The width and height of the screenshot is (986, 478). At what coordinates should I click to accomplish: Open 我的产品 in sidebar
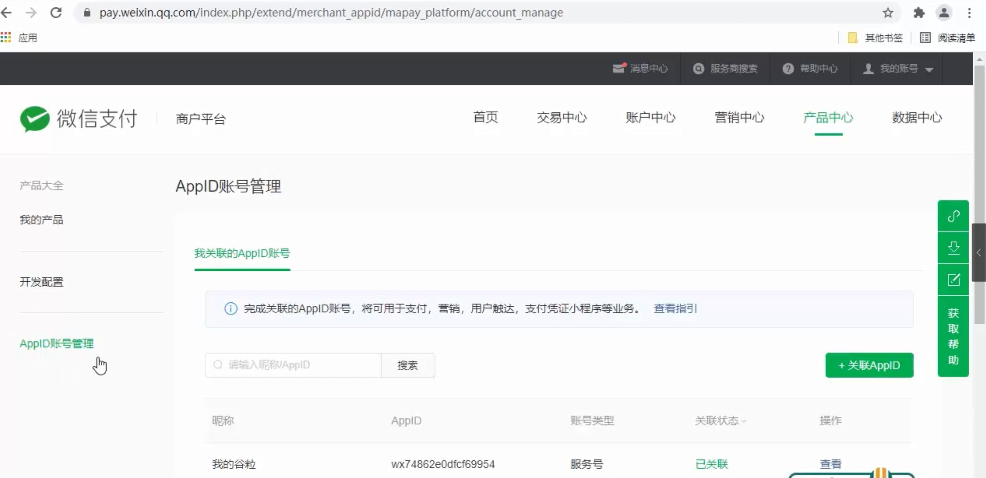tap(42, 220)
